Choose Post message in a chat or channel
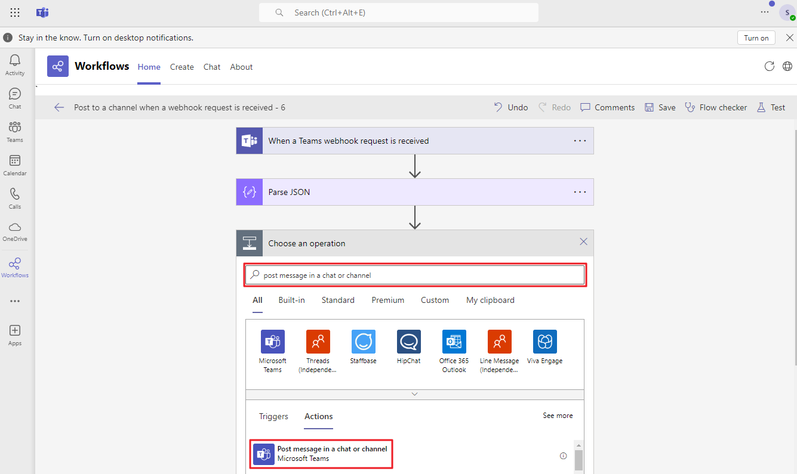Image resolution: width=797 pixels, height=474 pixels. tap(322, 454)
